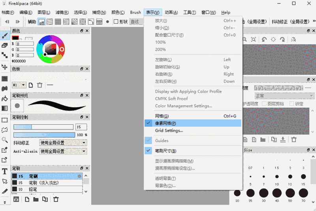Click the foreground color swatch
The height and width of the screenshot is (211, 316).
pyautogui.click(x=15, y=38)
